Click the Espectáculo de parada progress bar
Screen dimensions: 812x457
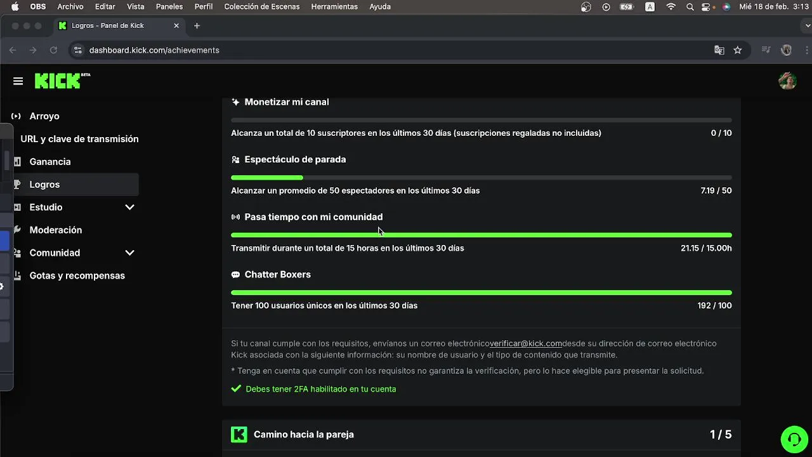pyautogui.click(x=481, y=178)
